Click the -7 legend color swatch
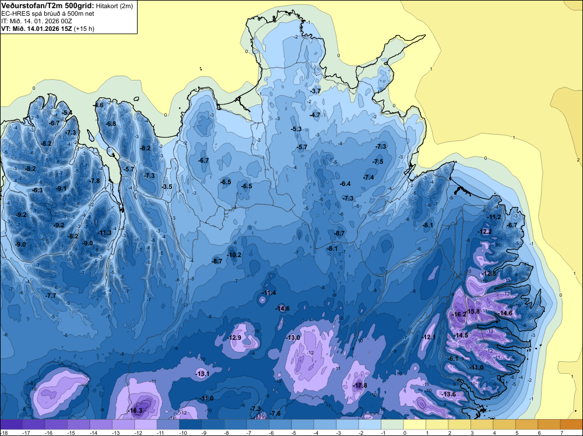 point(258,424)
